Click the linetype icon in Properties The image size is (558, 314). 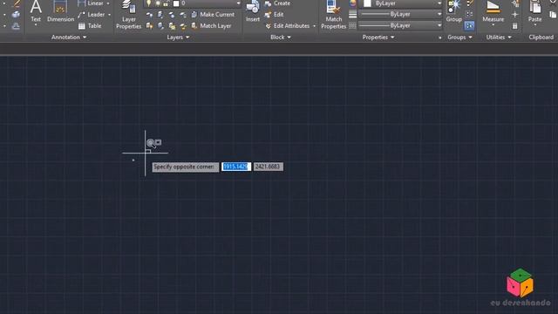click(x=352, y=25)
